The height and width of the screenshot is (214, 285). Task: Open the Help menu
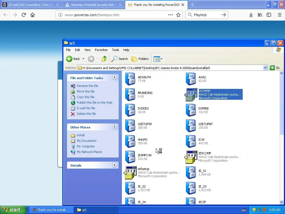click(126, 50)
